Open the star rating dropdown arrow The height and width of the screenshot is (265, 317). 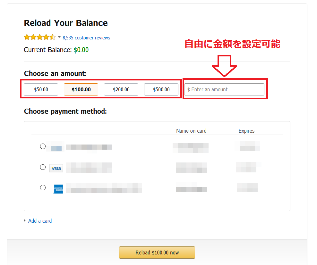(x=59, y=37)
